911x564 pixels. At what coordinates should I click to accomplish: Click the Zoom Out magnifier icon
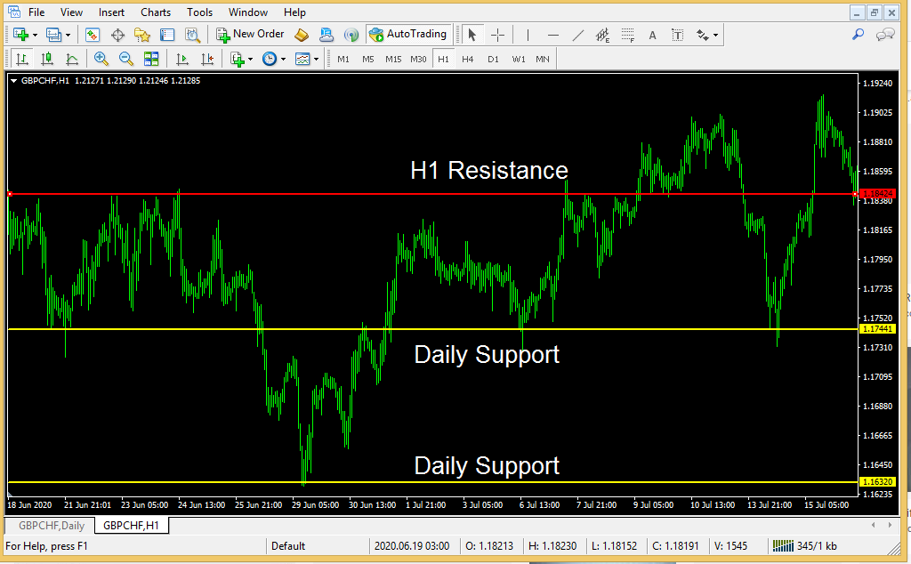pyautogui.click(x=126, y=59)
